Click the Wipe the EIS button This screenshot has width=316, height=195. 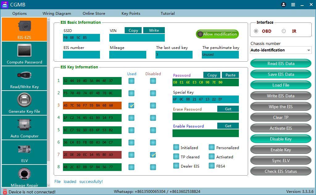click(281, 107)
